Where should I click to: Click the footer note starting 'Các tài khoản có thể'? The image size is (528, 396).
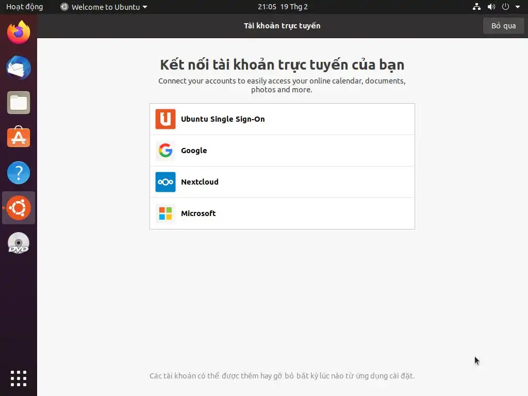coord(282,376)
